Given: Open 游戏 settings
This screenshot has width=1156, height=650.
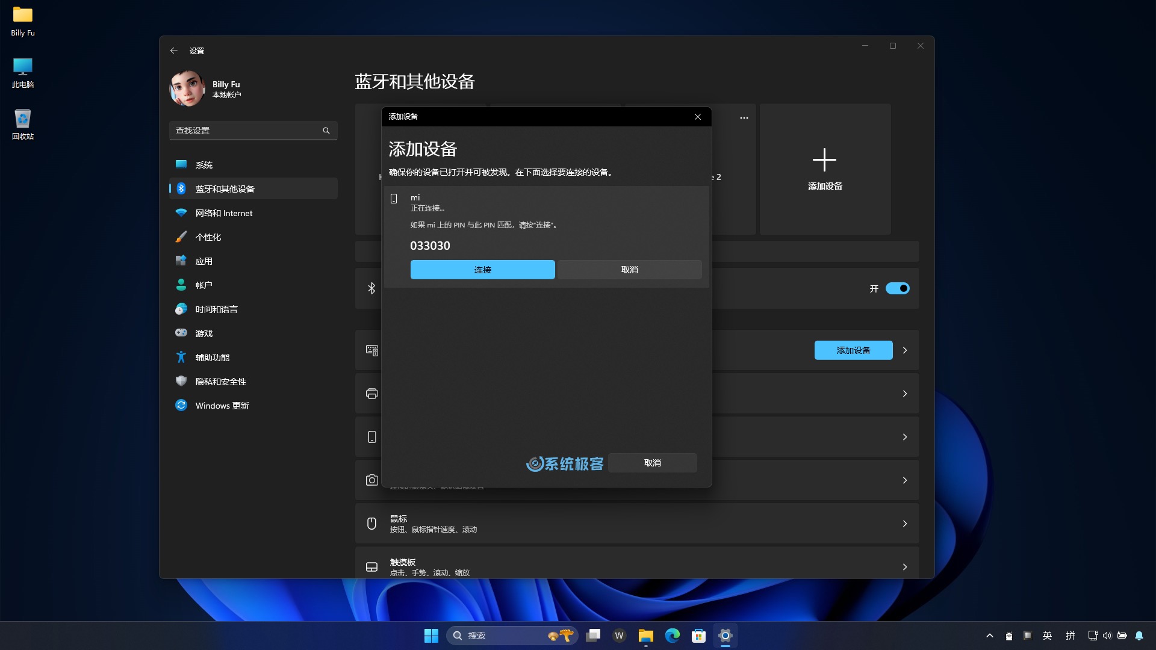Looking at the screenshot, I should click(x=253, y=333).
